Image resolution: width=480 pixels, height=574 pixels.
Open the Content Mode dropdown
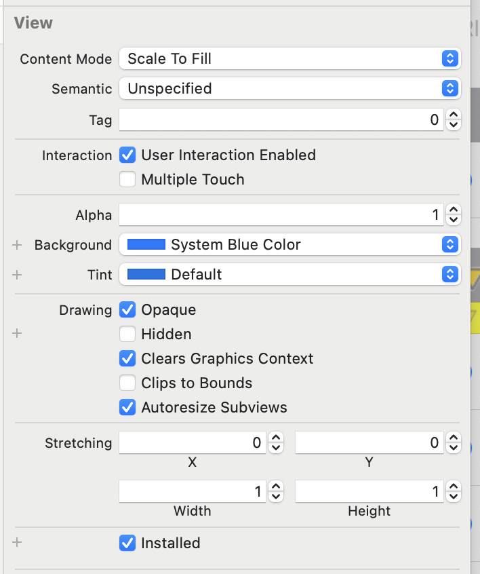click(289, 59)
